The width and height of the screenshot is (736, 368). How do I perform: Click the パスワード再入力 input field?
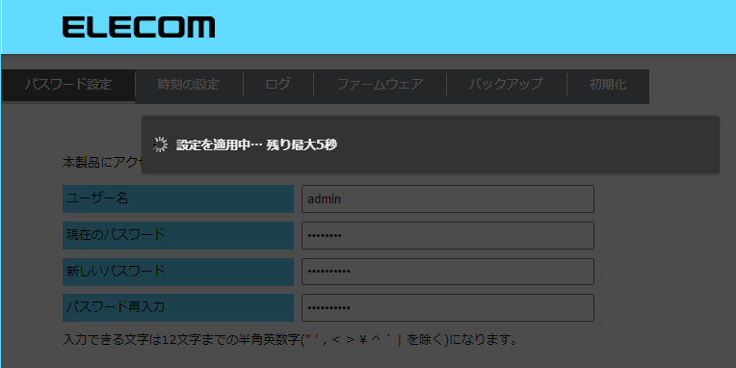coord(448,308)
